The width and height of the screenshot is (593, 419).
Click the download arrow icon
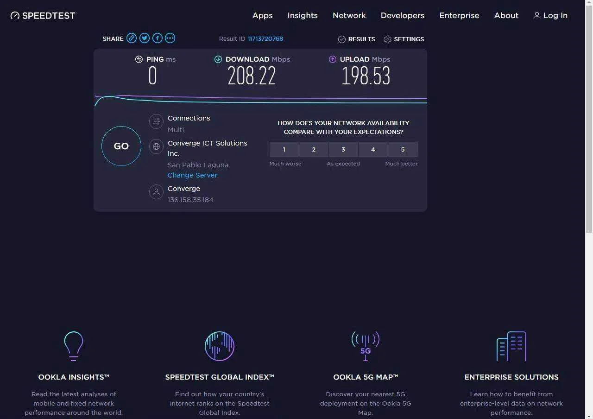coord(218,59)
